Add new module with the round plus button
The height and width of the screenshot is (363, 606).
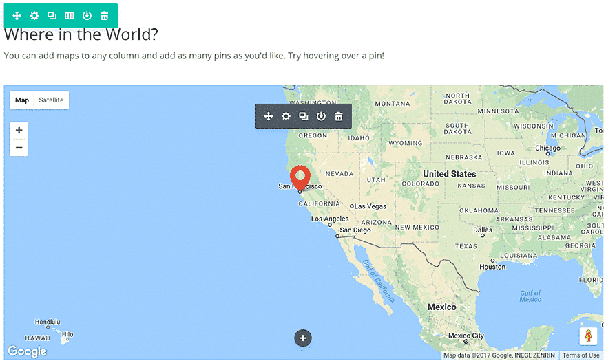[x=303, y=338]
